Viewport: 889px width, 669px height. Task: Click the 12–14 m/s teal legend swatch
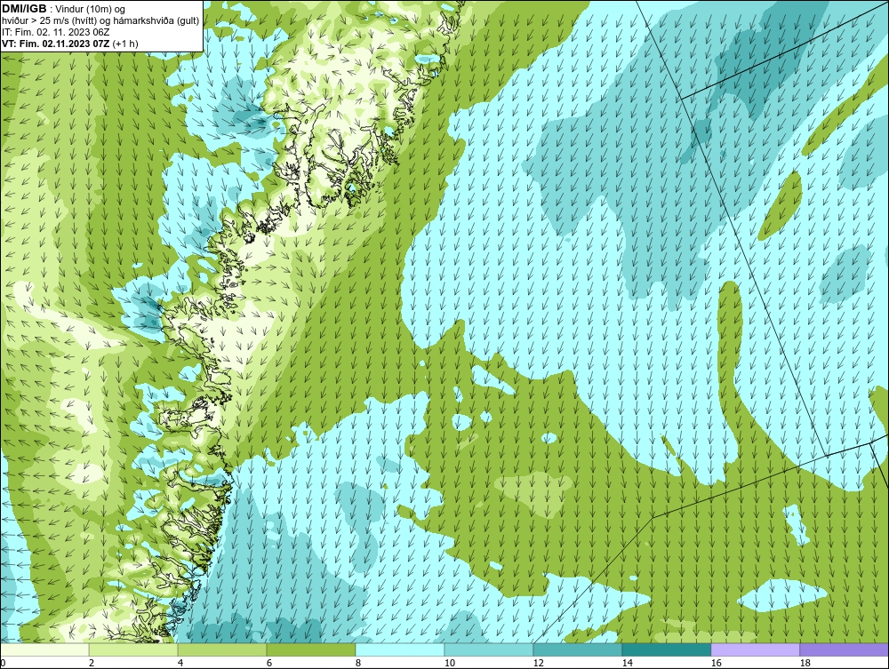tap(577, 649)
